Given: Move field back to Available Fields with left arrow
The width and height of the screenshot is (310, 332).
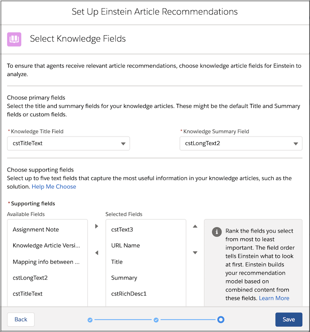Looking at the screenshot, I should point(97,252).
